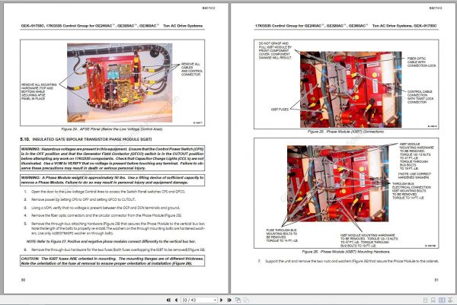Image resolution: width=457 pixels, height=305 pixels.
Task: Click the CAUTION box about IGBT fuses
Action: [113, 261]
